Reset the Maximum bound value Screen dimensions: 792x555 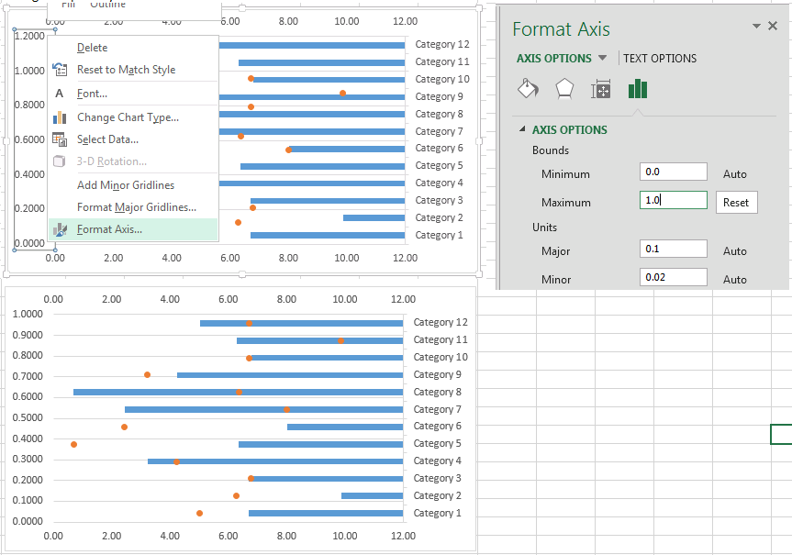[x=736, y=203]
